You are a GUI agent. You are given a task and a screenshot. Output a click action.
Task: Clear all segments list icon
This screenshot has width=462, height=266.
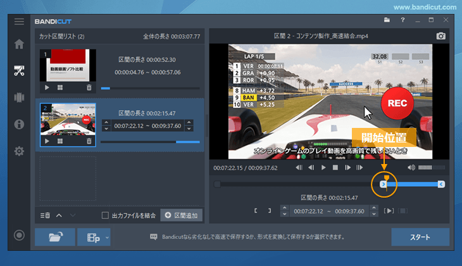(x=45, y=215)
